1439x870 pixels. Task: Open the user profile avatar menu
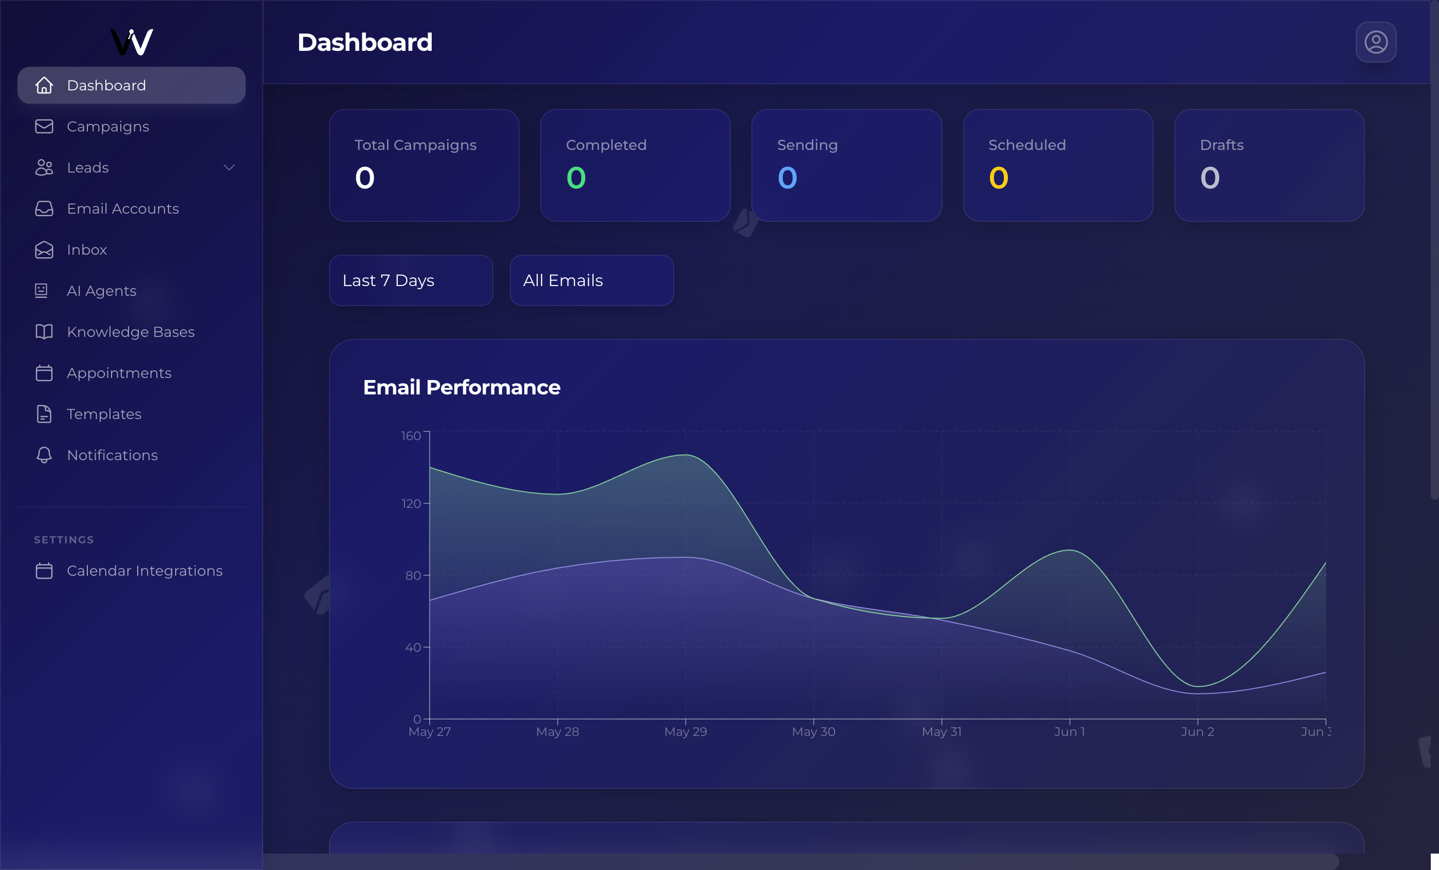click(x=1375, y=42)
